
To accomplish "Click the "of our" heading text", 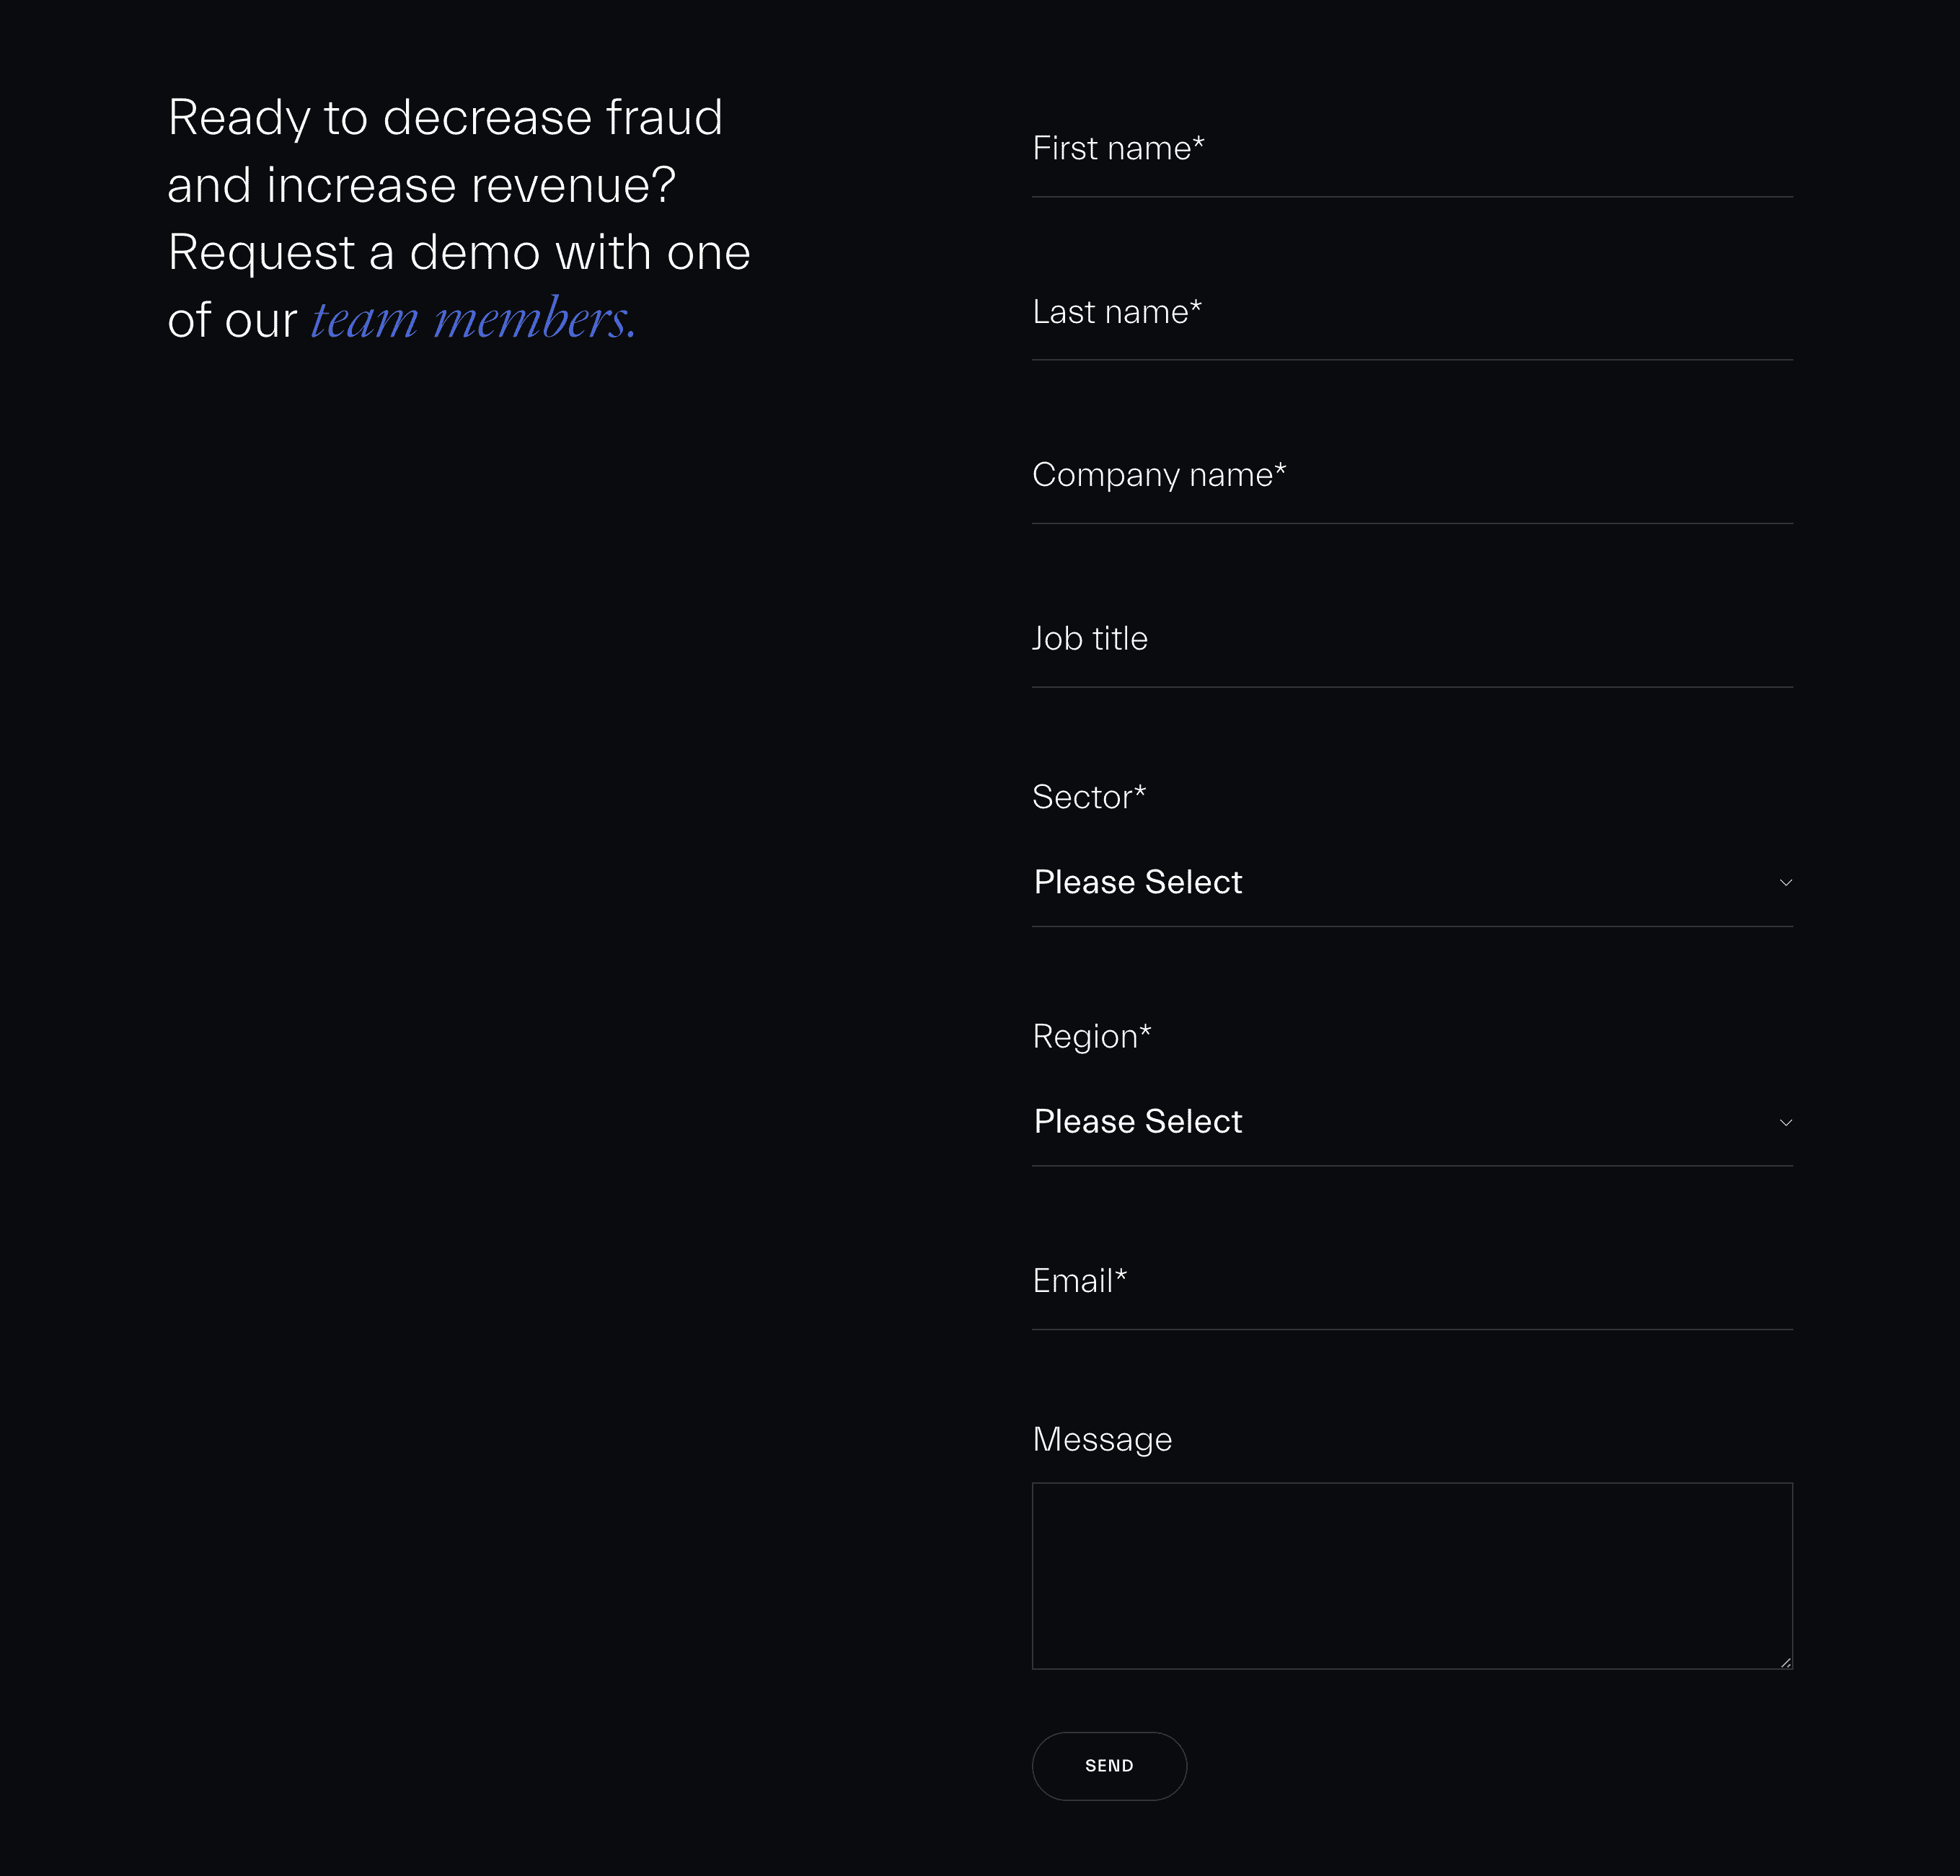I will click(232, 321).
